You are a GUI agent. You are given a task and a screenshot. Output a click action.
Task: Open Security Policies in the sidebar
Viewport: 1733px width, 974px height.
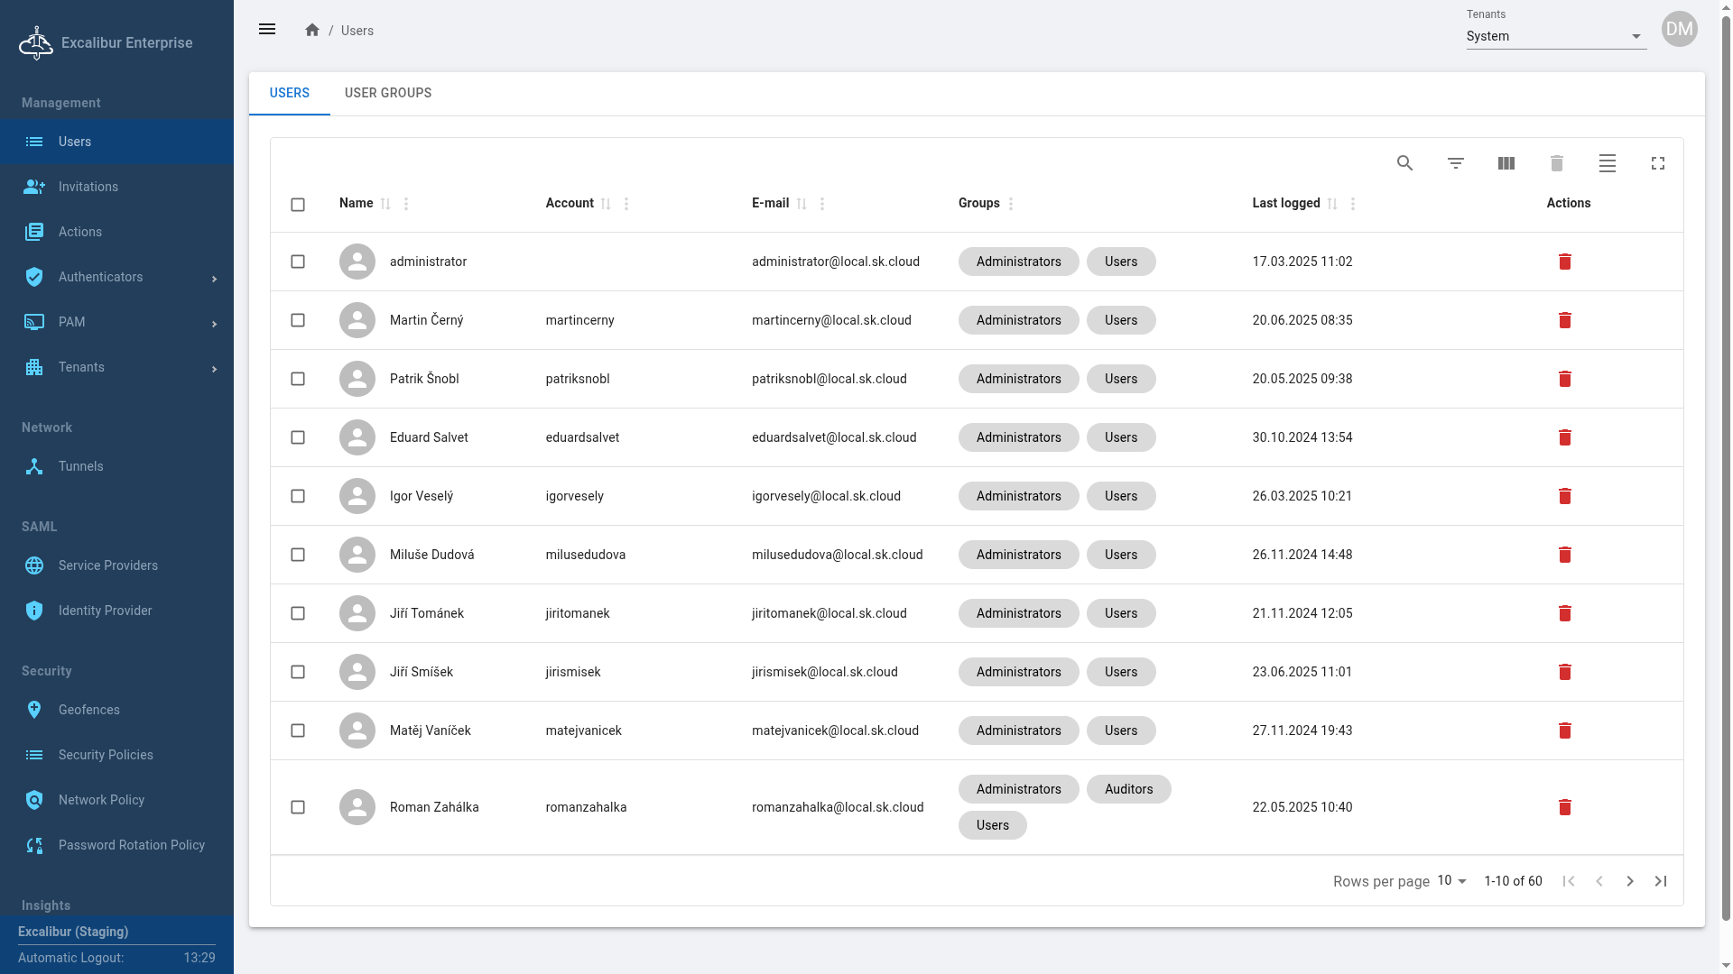click(x=106, y=755)
